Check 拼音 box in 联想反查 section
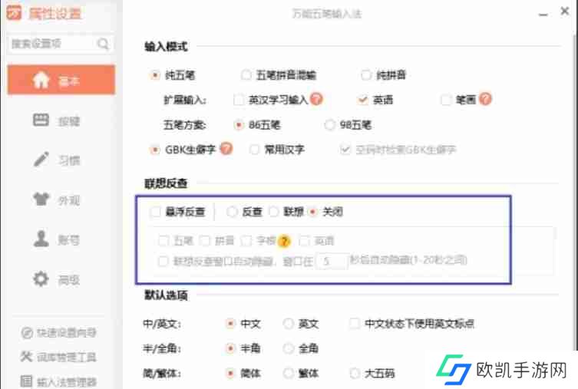The image size is (578, 389). pyautogui.click(x=205, y=241)
